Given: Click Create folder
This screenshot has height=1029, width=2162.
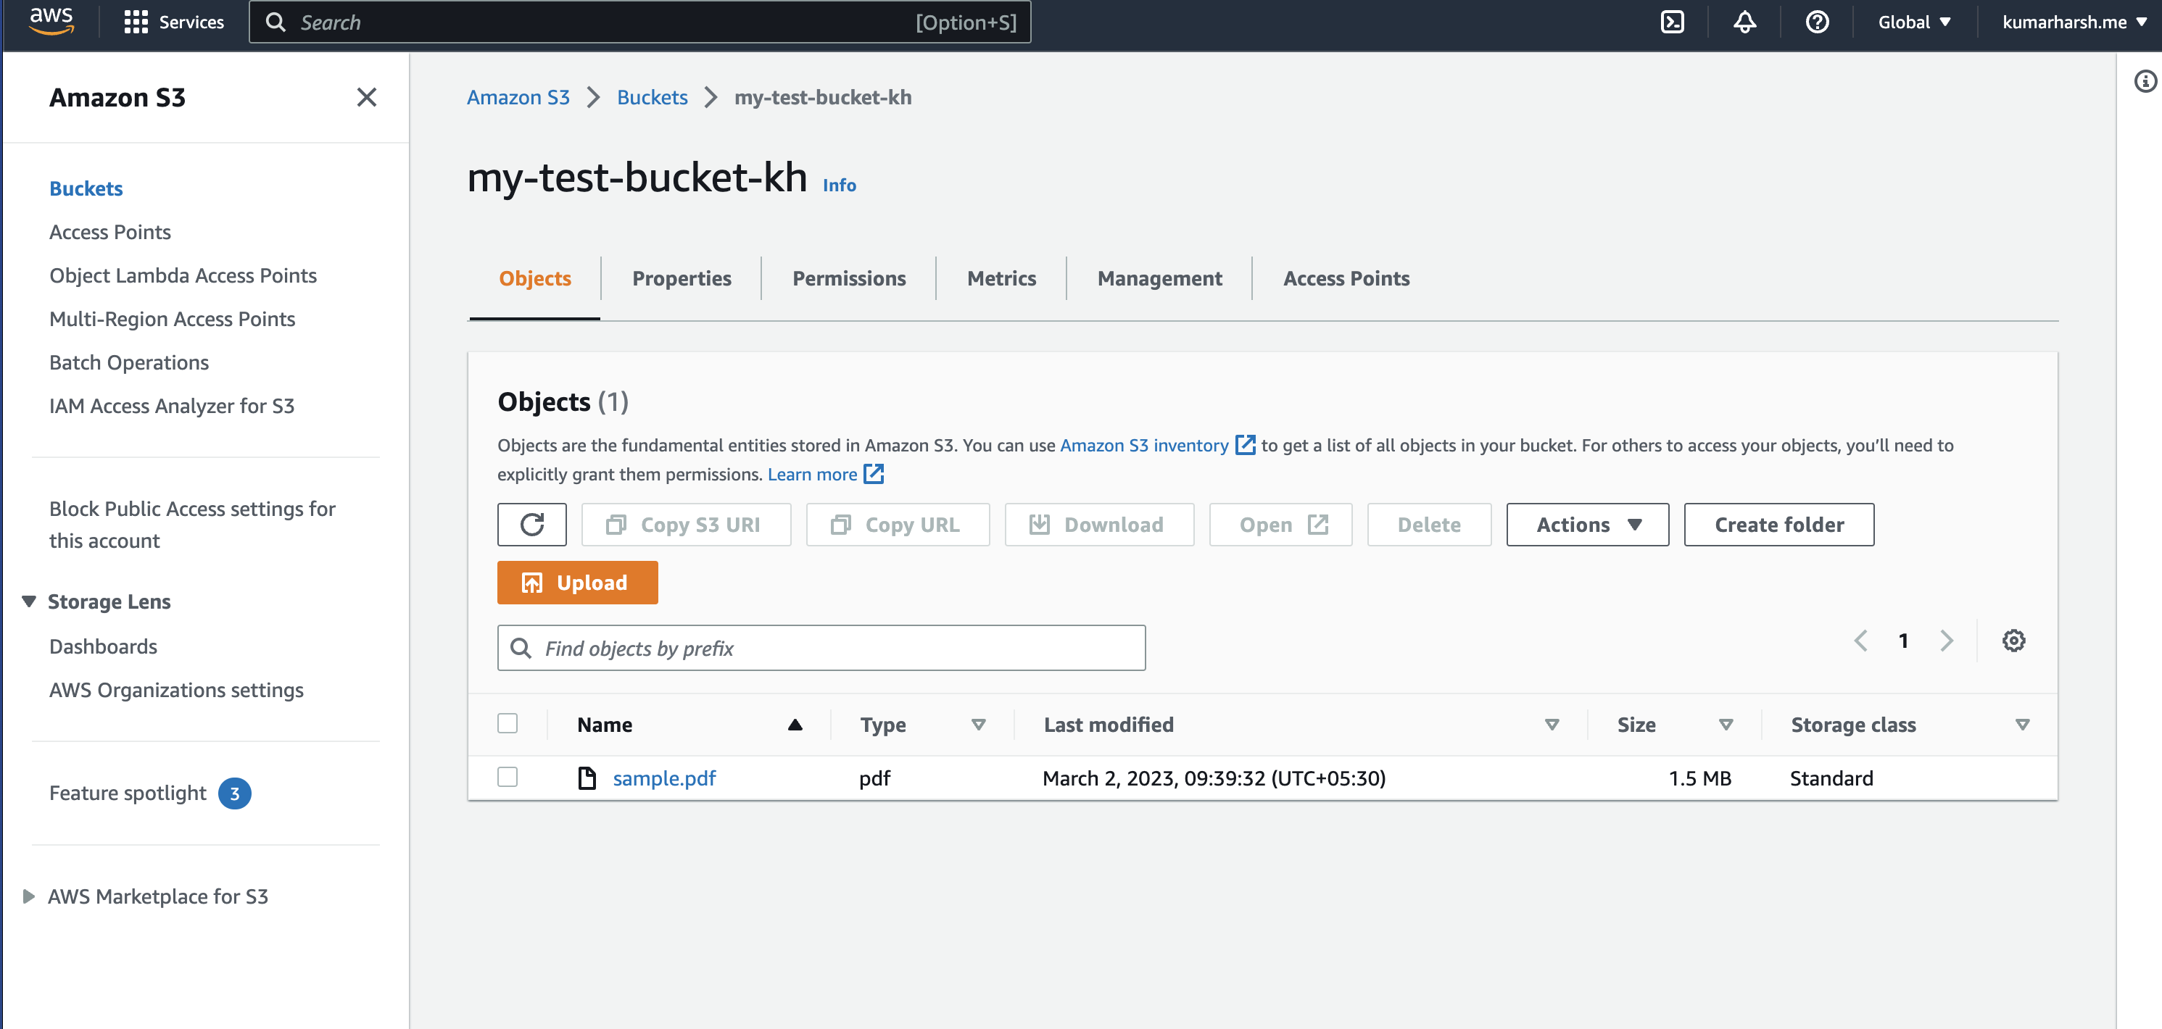Looking at the screenshot, I should point(1778,524).
